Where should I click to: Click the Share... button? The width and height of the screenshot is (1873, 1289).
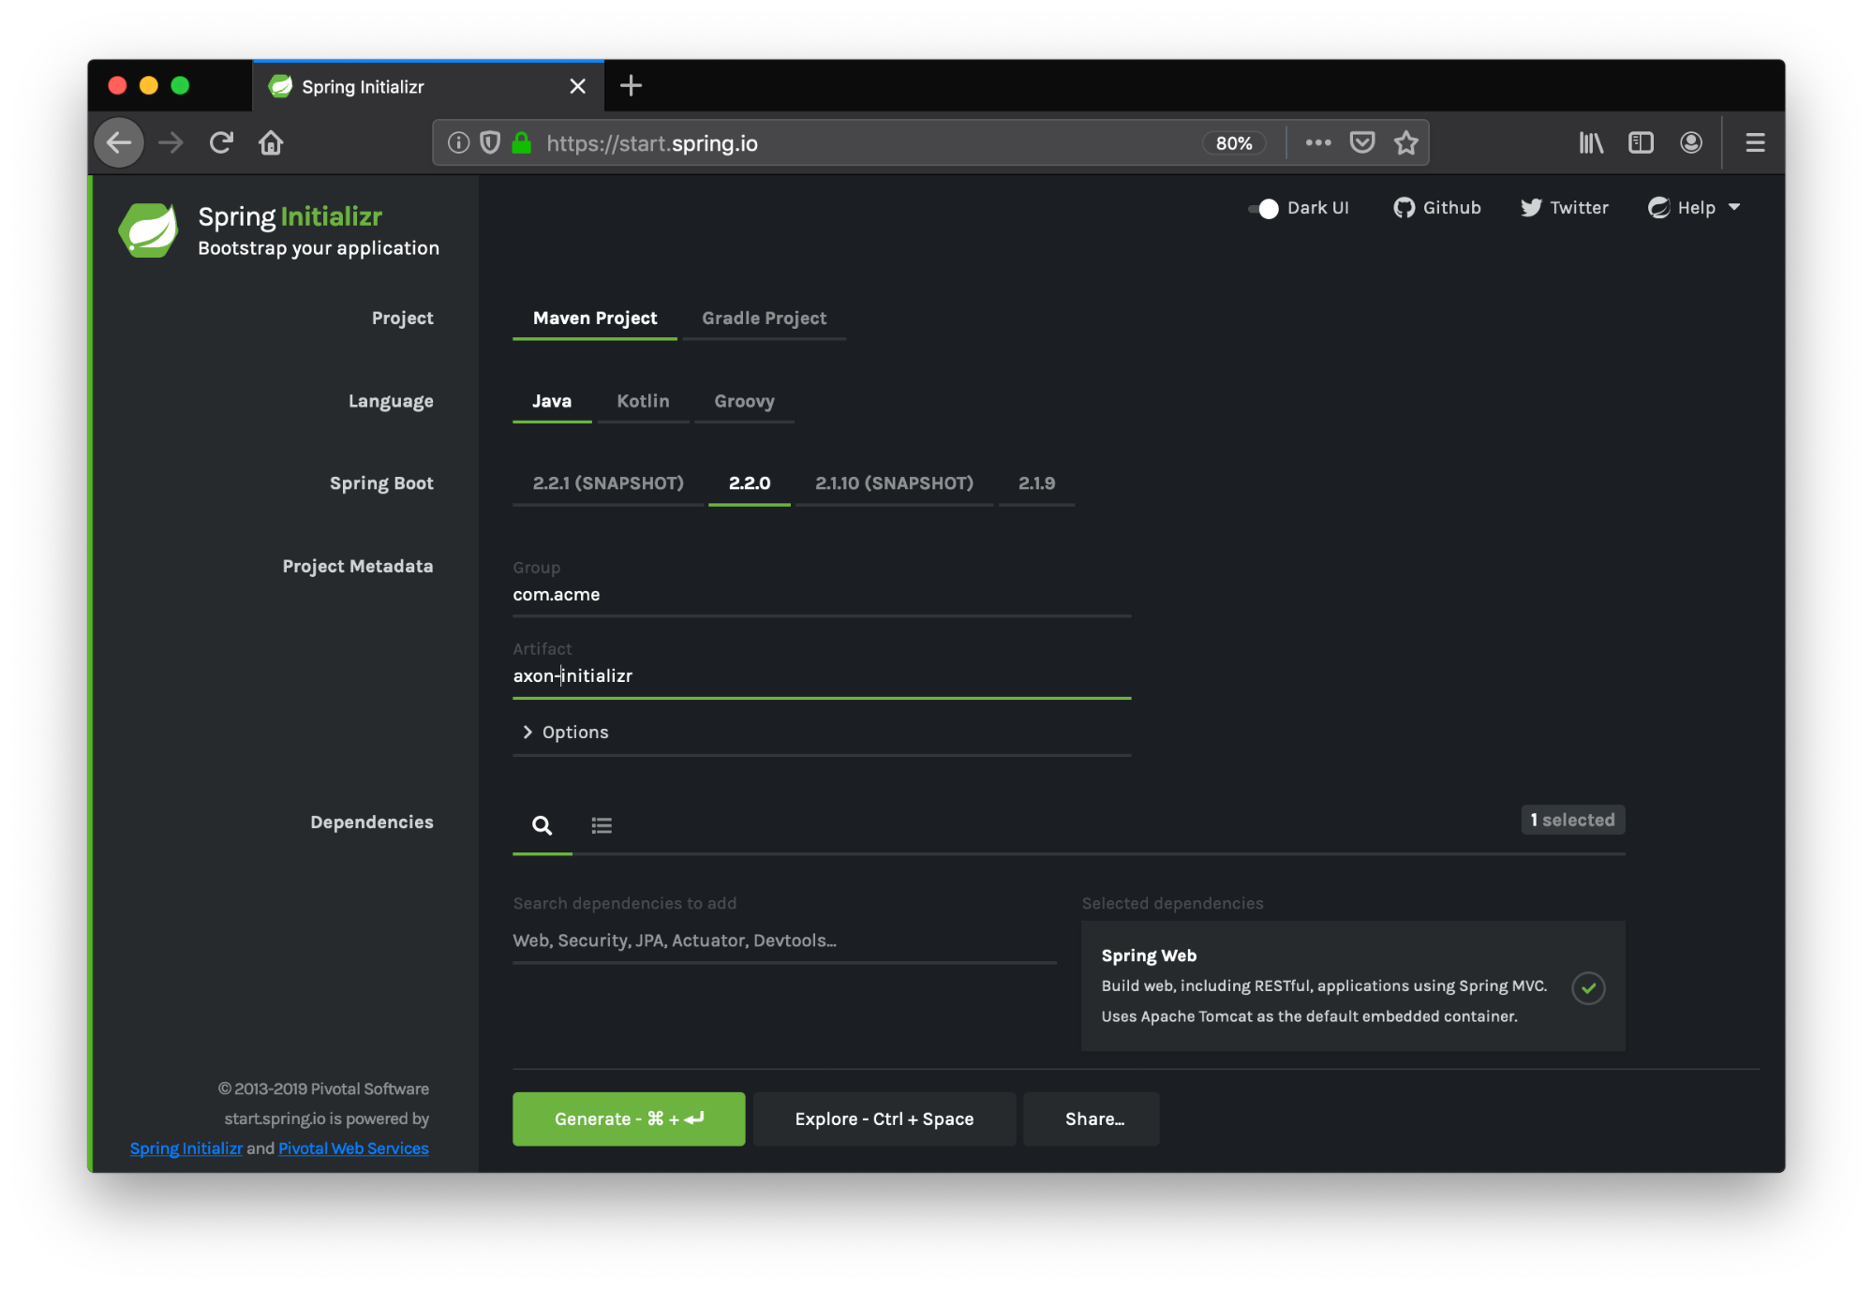1092,1119
